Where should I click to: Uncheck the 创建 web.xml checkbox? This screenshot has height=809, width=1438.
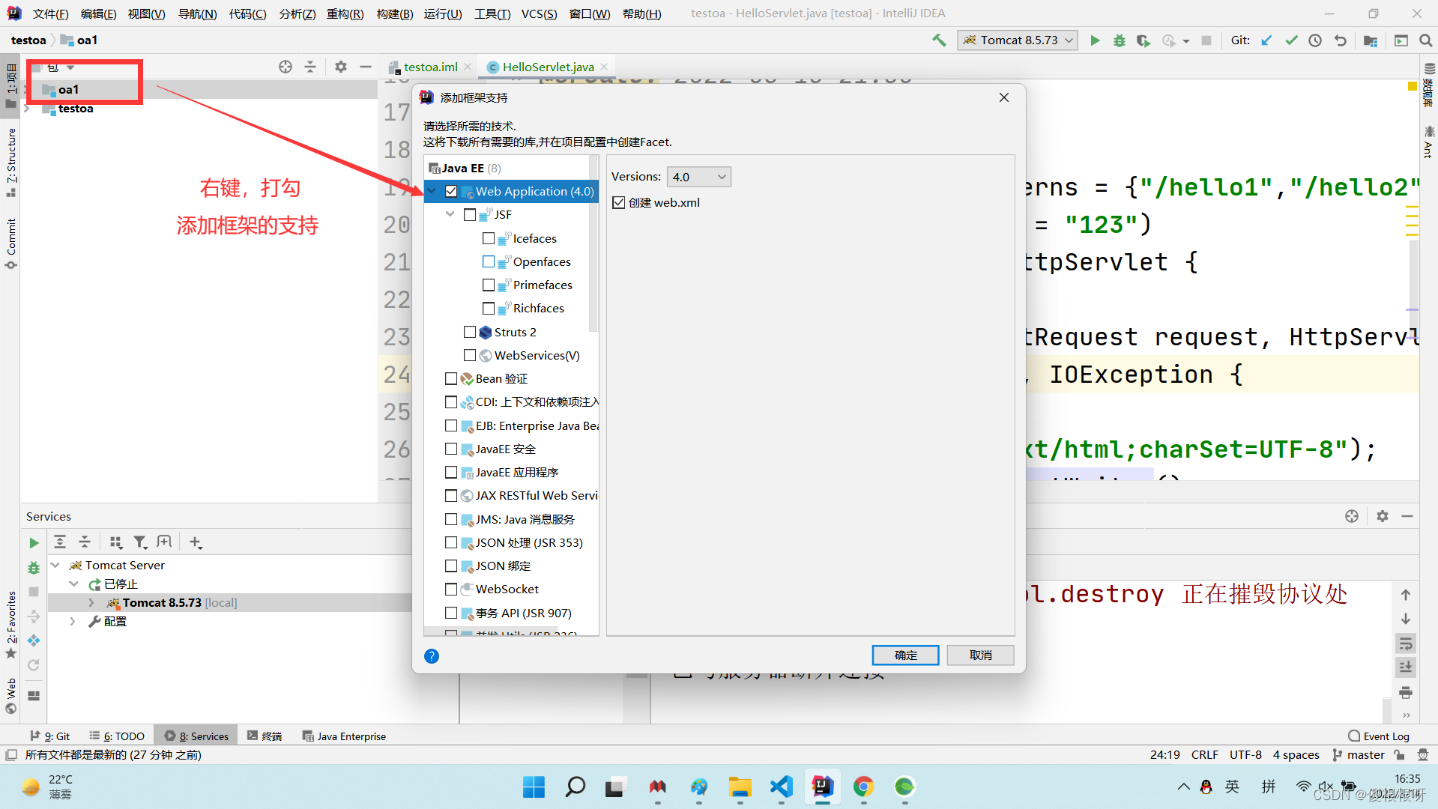pos(619,202)
